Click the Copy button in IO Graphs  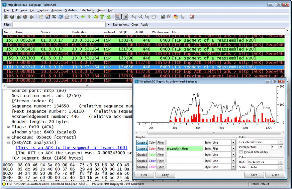tap(165, 175)
